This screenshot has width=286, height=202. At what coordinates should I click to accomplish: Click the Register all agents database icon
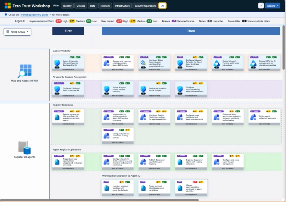pos(24,148)
